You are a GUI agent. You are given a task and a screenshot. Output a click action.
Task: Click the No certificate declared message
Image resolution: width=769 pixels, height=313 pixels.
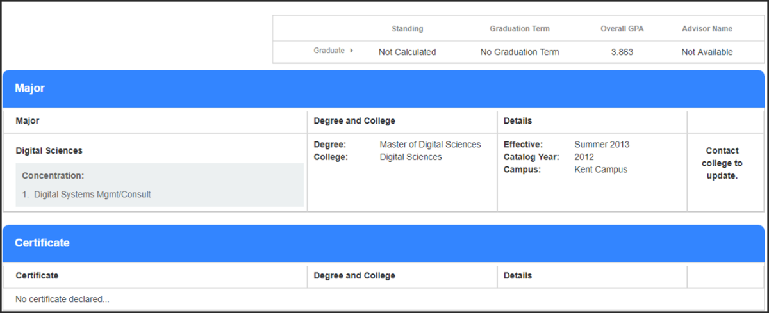(x=62, y=299)
